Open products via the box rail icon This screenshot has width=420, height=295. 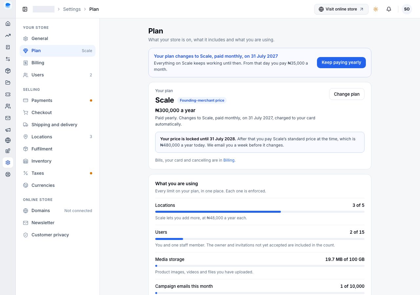tap(8, 71)
